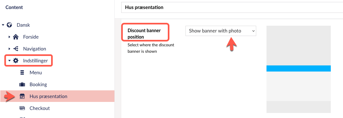Click the Checkout credit card icon
Screen dimensions: 343x118
[22, 108]
